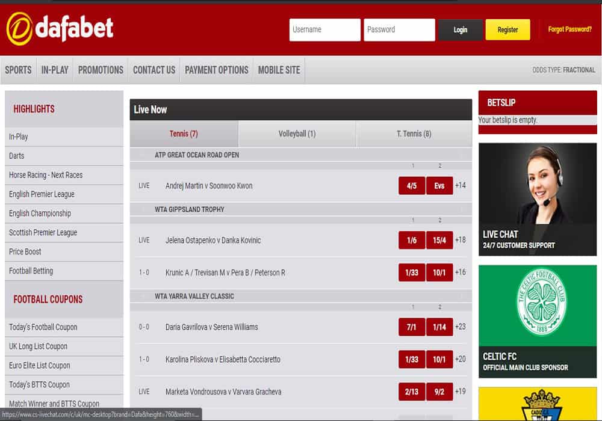
Task: Click the Celtic FC club crest
Action: [x=541, y=302]
